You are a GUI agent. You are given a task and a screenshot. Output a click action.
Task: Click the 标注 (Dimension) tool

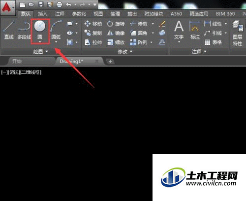click(195, 30)
